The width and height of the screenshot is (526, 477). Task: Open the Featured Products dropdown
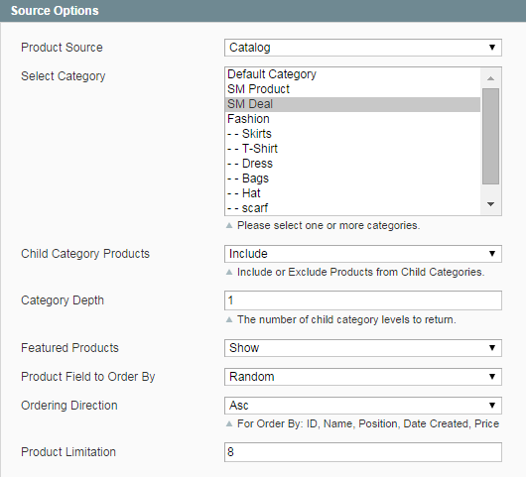363,348
